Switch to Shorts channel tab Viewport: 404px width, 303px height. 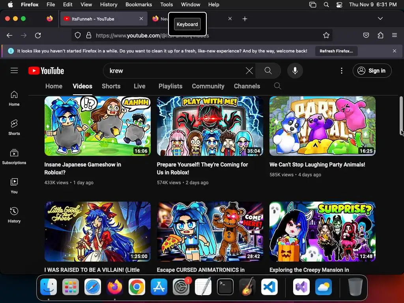[111, 86]
